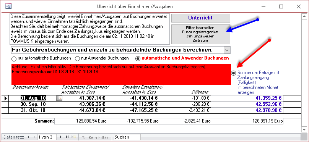Go to next record in navigator
This screenshot has width=309, height=142.
pos(61,137)
